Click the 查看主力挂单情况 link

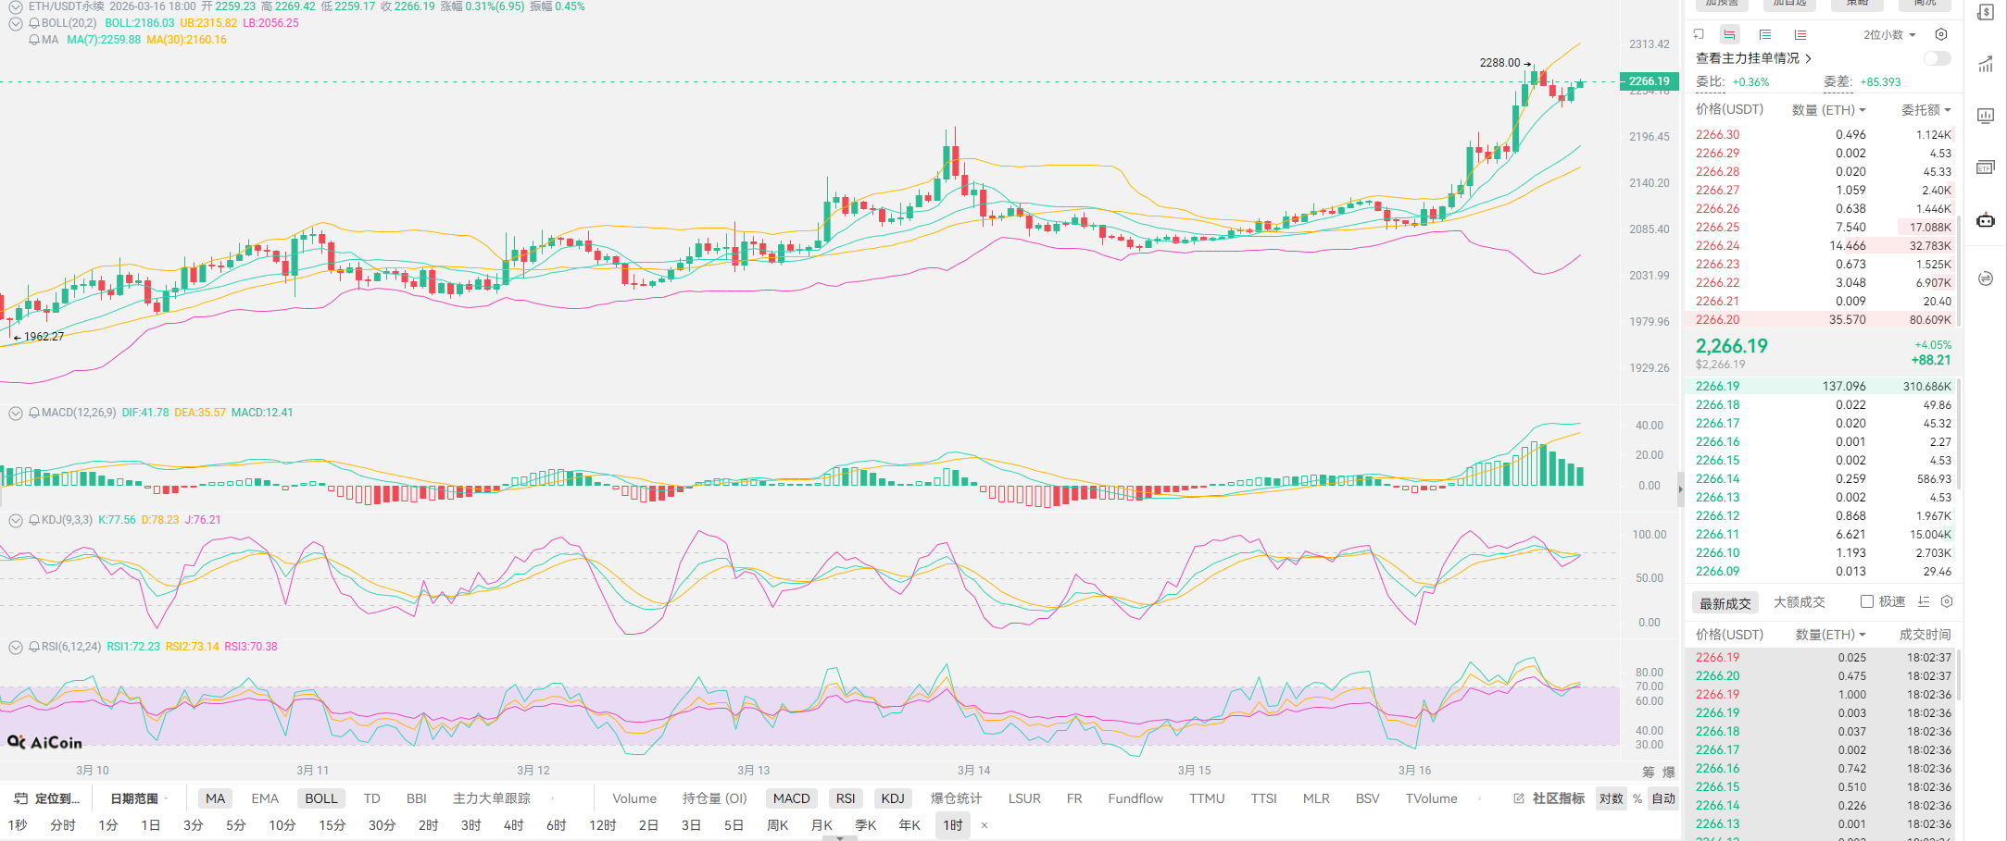pyautogui.click(x=1752, y=58)
